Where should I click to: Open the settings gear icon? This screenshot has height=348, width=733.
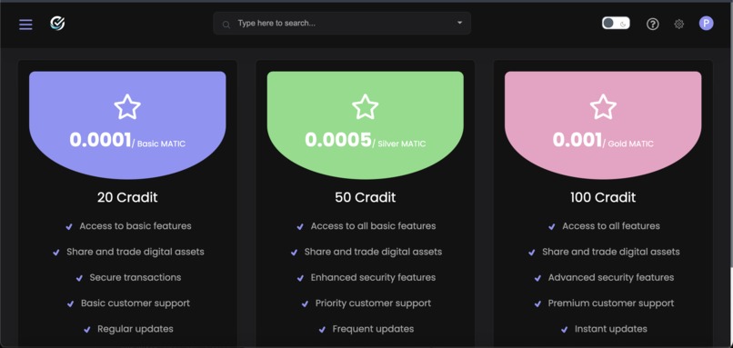(678, 24)
